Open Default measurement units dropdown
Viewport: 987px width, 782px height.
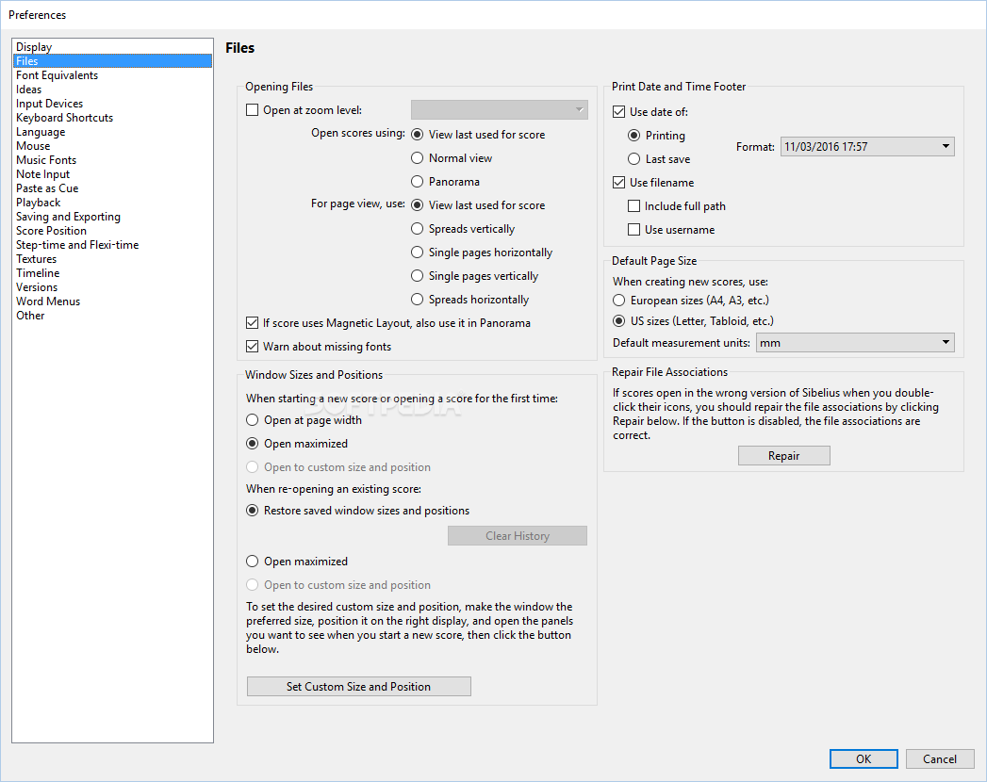855,343
